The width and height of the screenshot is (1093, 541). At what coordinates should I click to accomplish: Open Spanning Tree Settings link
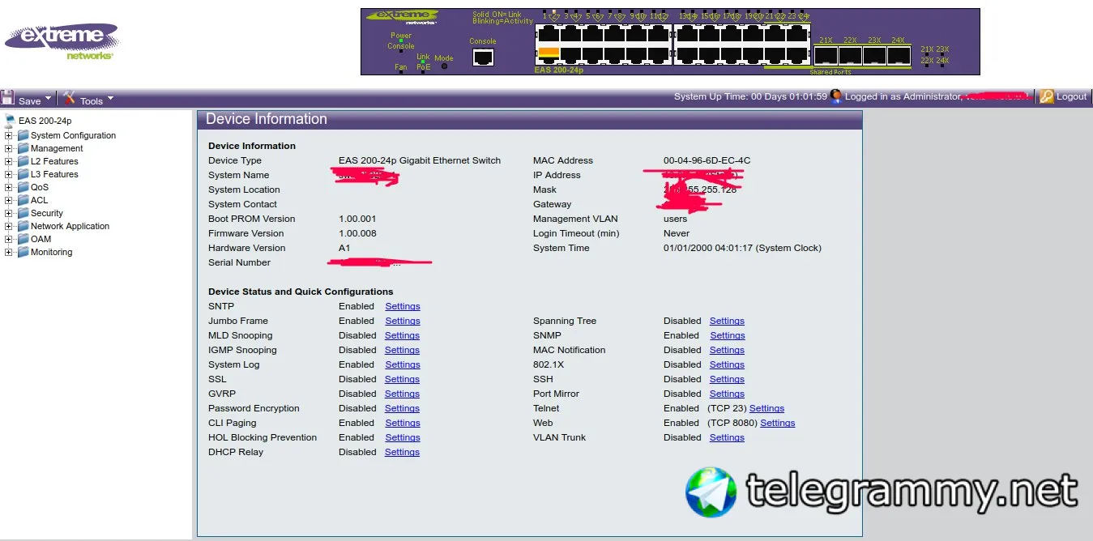(727, 321)
